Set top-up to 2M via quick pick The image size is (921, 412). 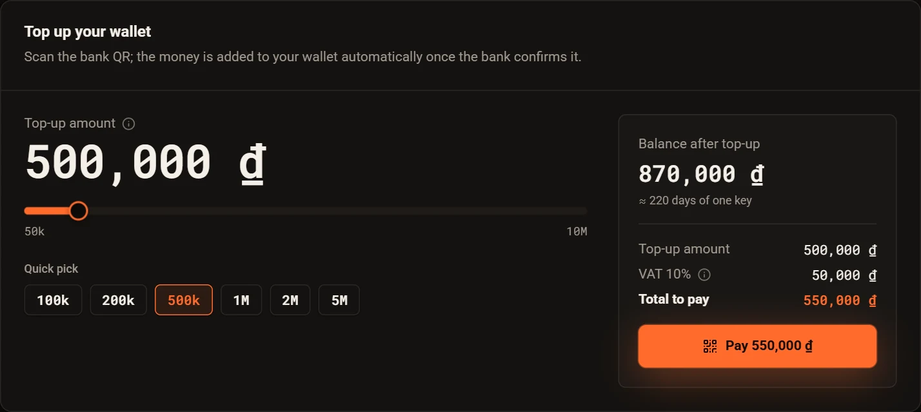tap(290, 300)
